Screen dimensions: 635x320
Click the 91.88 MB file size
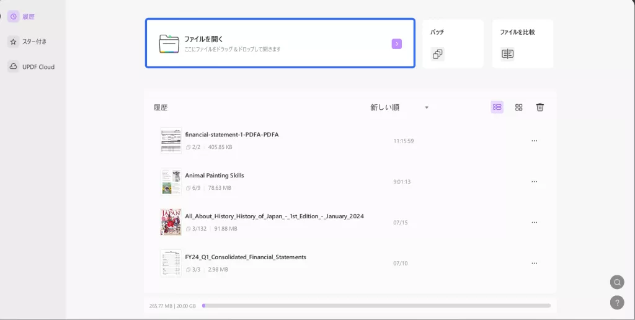[226, 229]
